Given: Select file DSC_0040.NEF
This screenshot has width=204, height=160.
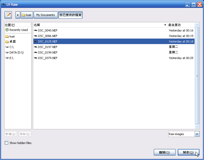Looking at the screenshot, I should [x=114, y=30].
